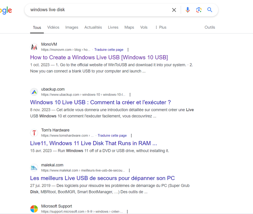Switch to the Images tab
The height and width of the screenshot is (214, 253).
[72, 27]
